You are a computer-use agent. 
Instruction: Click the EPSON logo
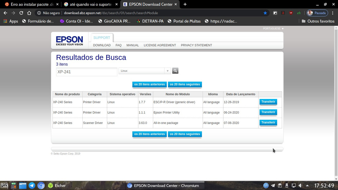69,41
